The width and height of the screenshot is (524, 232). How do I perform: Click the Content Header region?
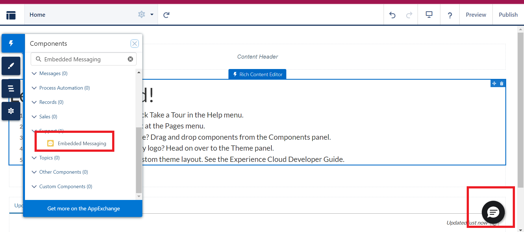coord(257,57)
